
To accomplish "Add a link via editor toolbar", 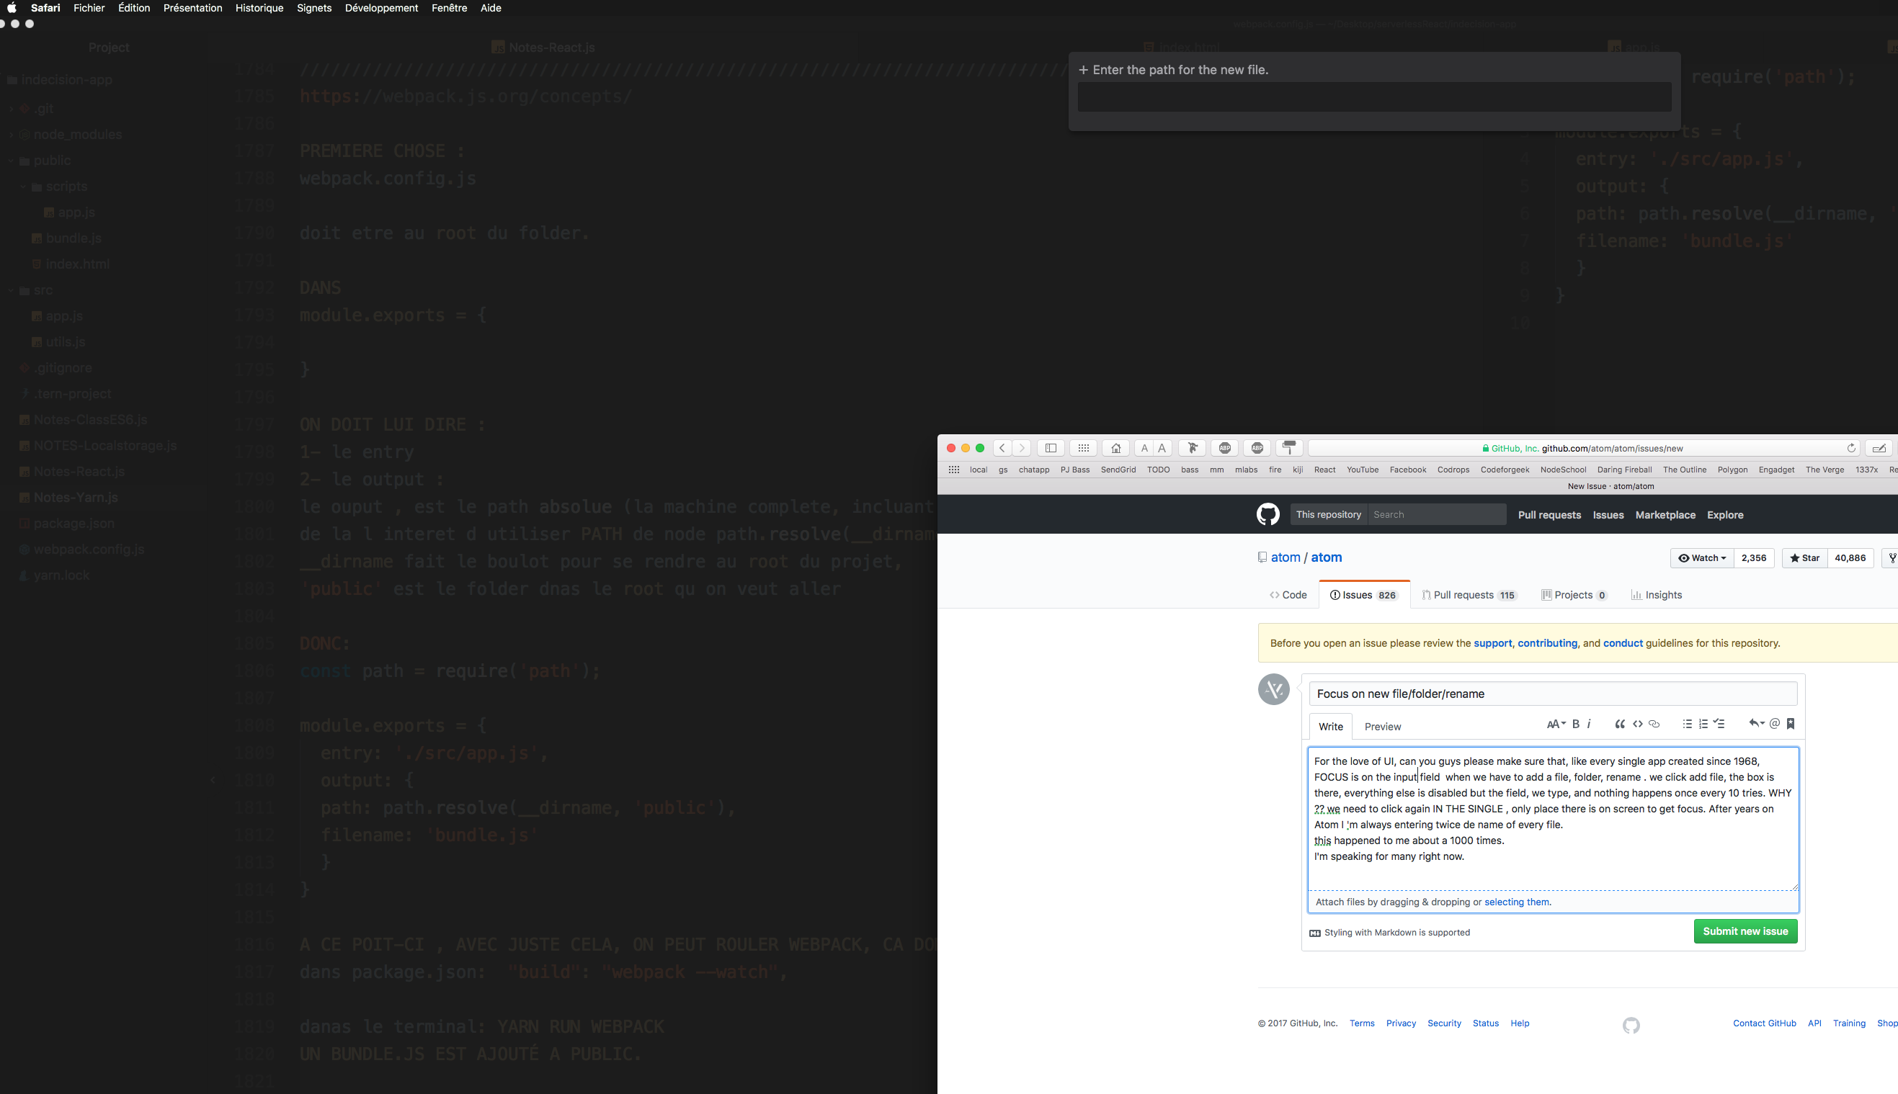I will 1654,725.
